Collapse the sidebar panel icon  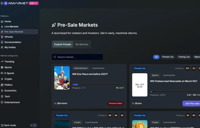tap(2, 3)
